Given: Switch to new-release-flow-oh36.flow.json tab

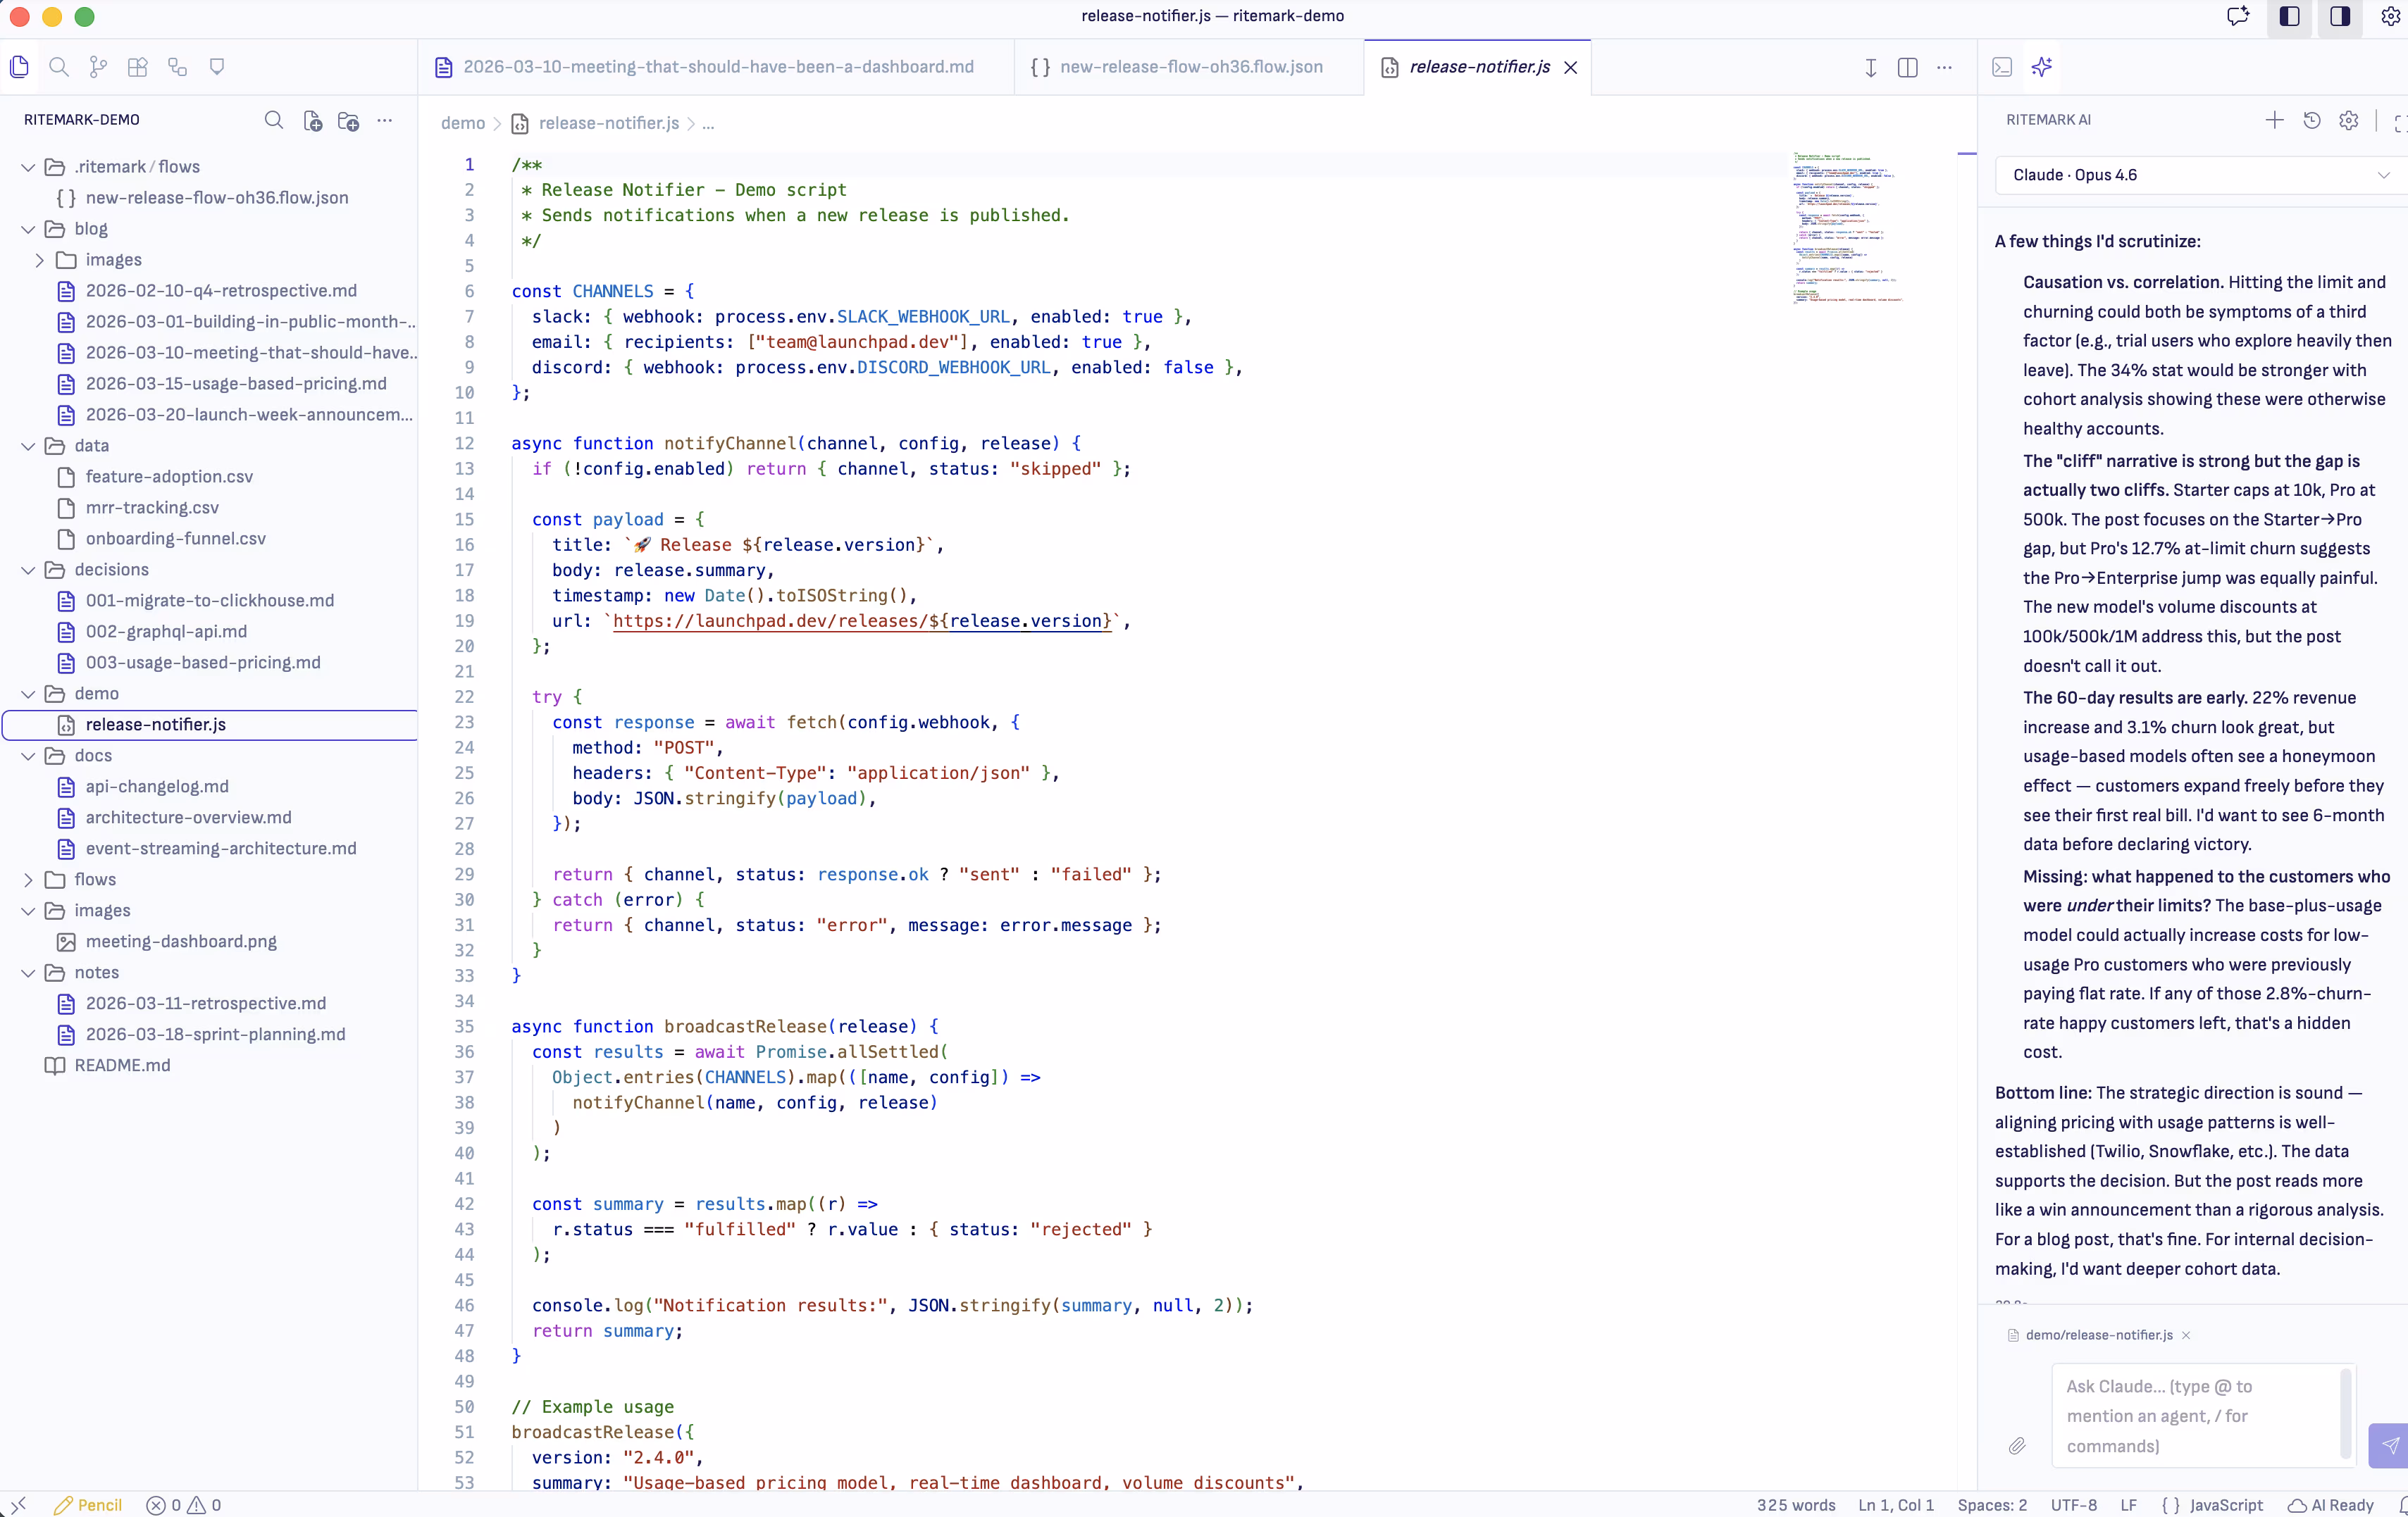Looking at the screenshot, I should tap(1190, 67).
